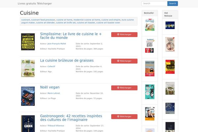Click the Bestseller panel heading
Screen dimensions: 198x132
point(149,13)
